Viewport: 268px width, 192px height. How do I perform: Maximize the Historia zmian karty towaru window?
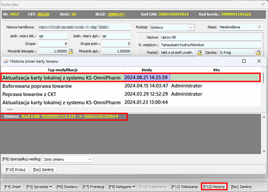point(244,61)
